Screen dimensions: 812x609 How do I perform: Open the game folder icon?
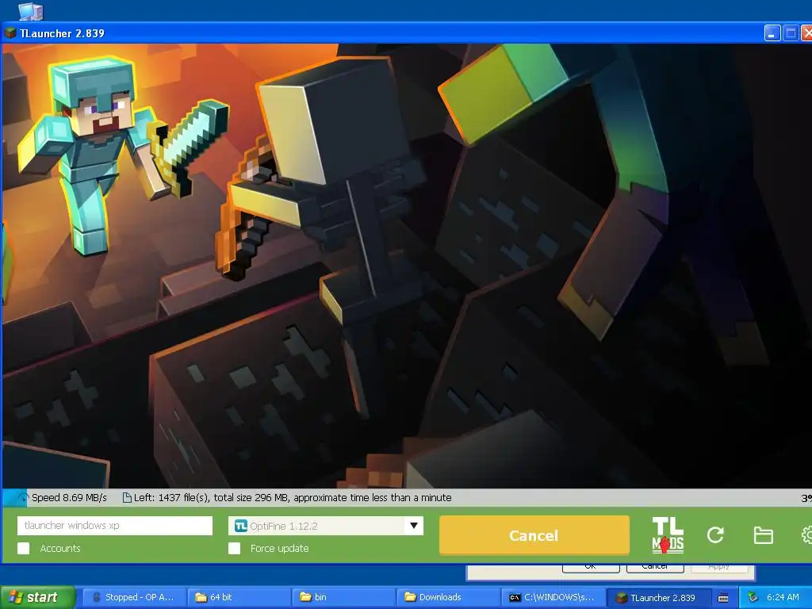[763, 535]
